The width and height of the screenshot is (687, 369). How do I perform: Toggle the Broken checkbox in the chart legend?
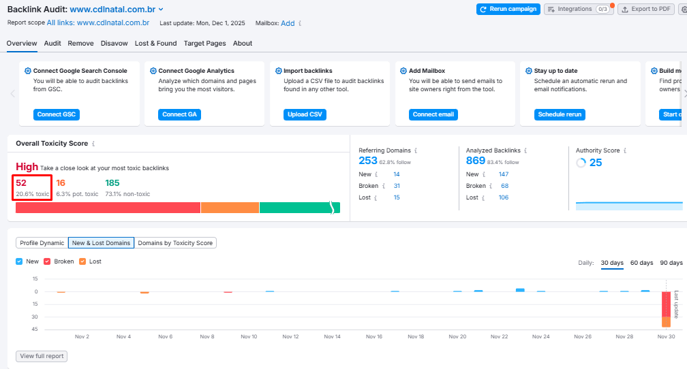pyautogui.click(x=47, y=261)
